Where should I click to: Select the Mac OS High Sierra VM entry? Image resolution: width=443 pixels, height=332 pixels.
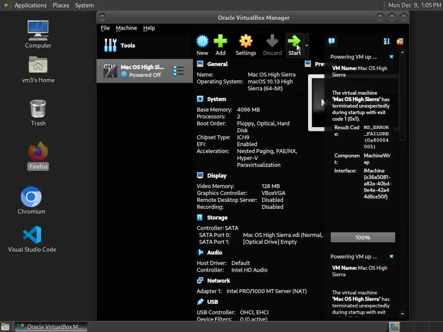pyautogui.click(x=144, y=71)
